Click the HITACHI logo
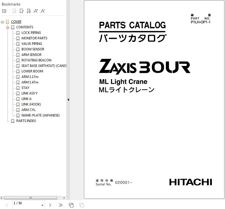 click(190, 182)
